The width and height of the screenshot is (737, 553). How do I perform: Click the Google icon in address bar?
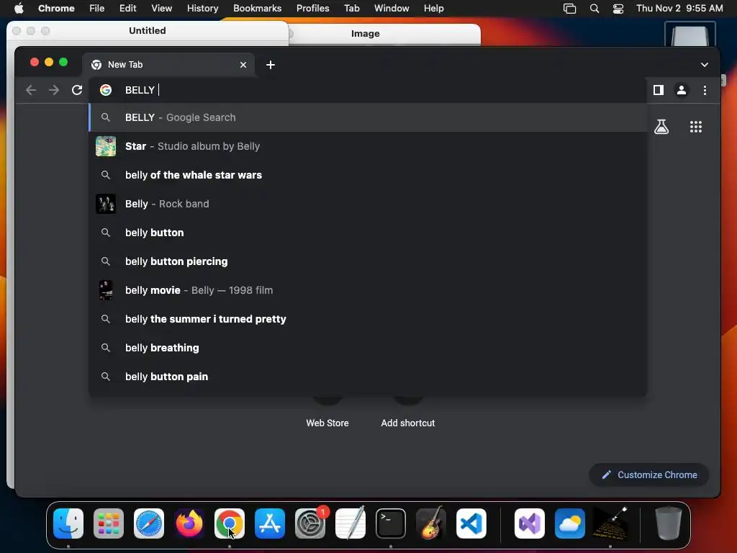106,90
